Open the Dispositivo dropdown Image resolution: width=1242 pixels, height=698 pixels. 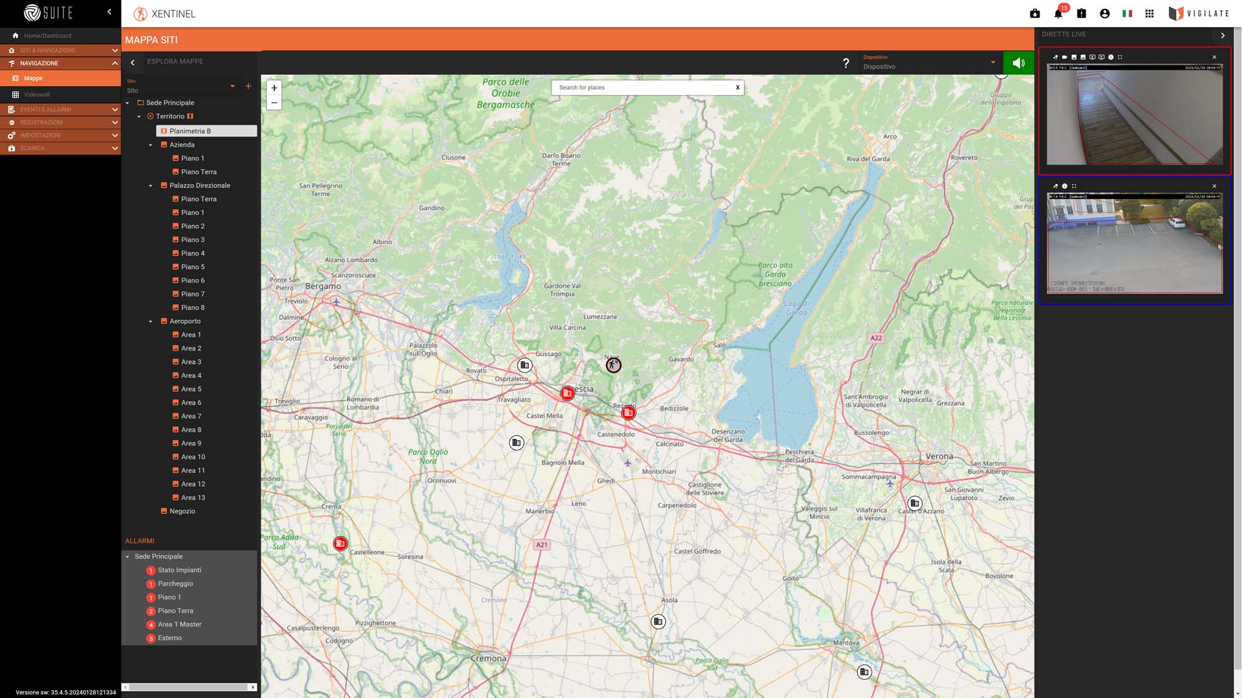click(x=930, y=63)
